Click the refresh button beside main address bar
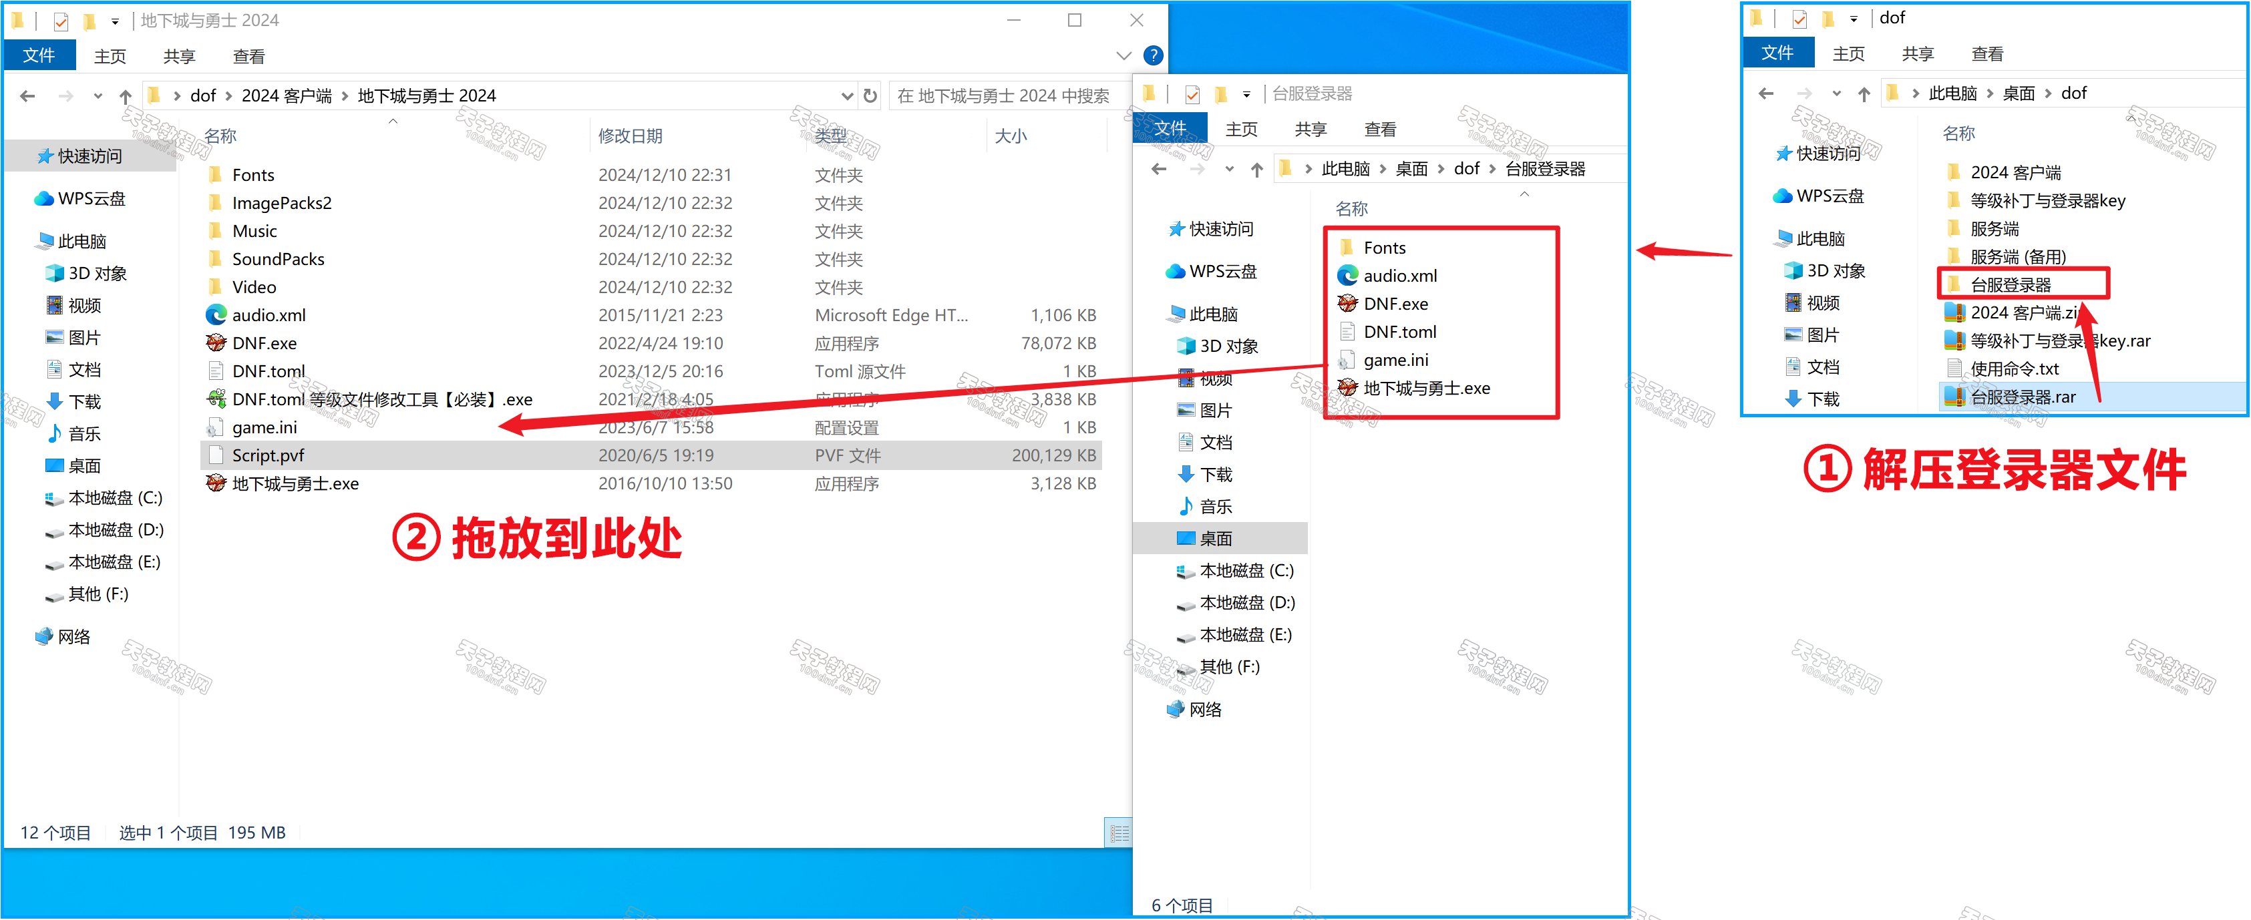The height and width of the screenshot is (920, 2251). 870,95
